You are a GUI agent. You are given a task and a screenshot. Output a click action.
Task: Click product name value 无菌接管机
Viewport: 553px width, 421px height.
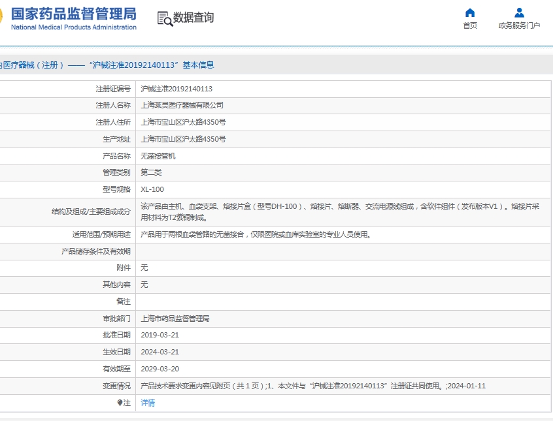pos(158,156)
